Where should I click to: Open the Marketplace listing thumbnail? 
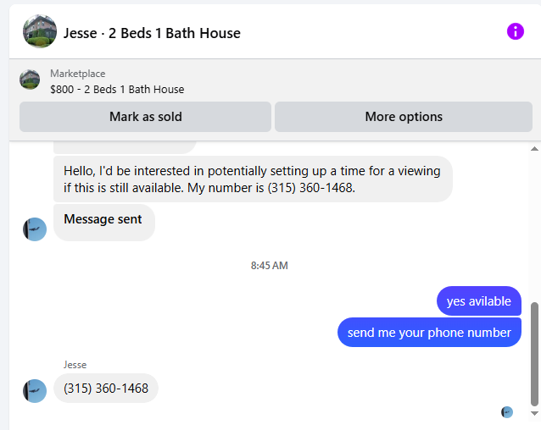pos(30,80)
